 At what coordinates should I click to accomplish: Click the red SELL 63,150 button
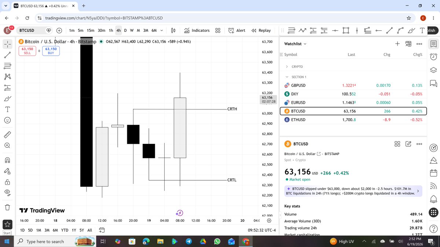(27, 51)
